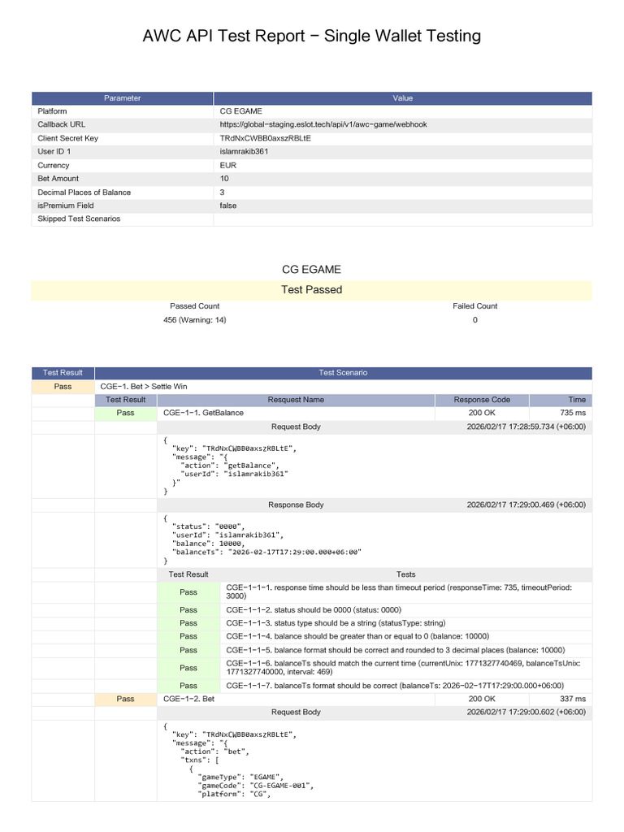This screenshot has width=624, height=832.
Task: Select the secret key value in the parameter table
Action: point(266,138)
